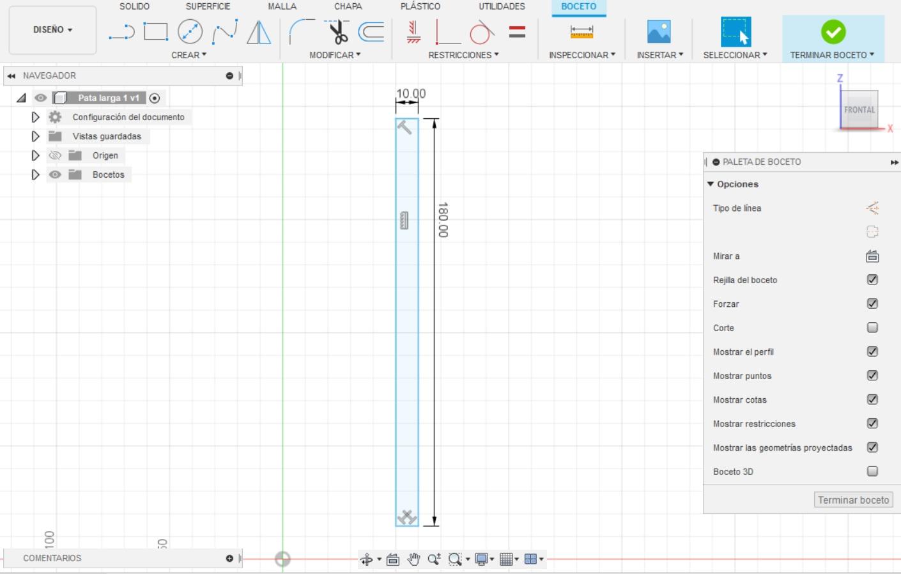Activate the Select tool icon
Viewport: 901px width, 574px height.
[x=735, y=31]
